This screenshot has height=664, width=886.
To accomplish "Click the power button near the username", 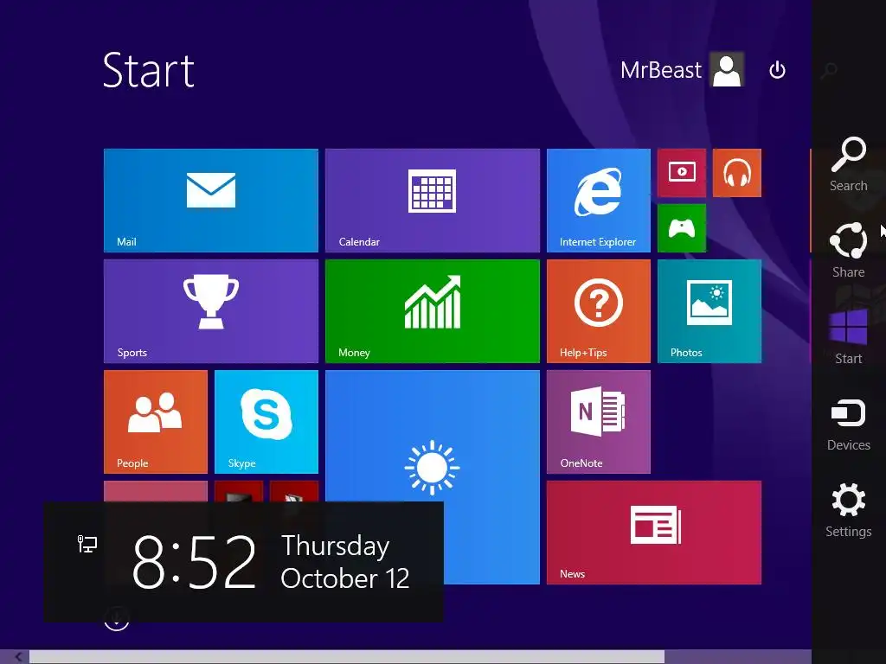I will pos(778,70).
